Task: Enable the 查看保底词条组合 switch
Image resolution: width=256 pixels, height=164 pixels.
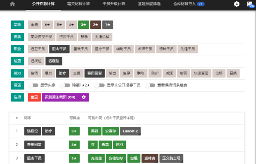Action: tap(150, 85)
